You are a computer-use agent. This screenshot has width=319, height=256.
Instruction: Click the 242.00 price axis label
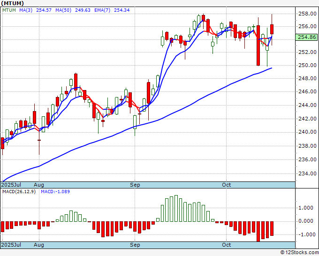coord(307,119)
